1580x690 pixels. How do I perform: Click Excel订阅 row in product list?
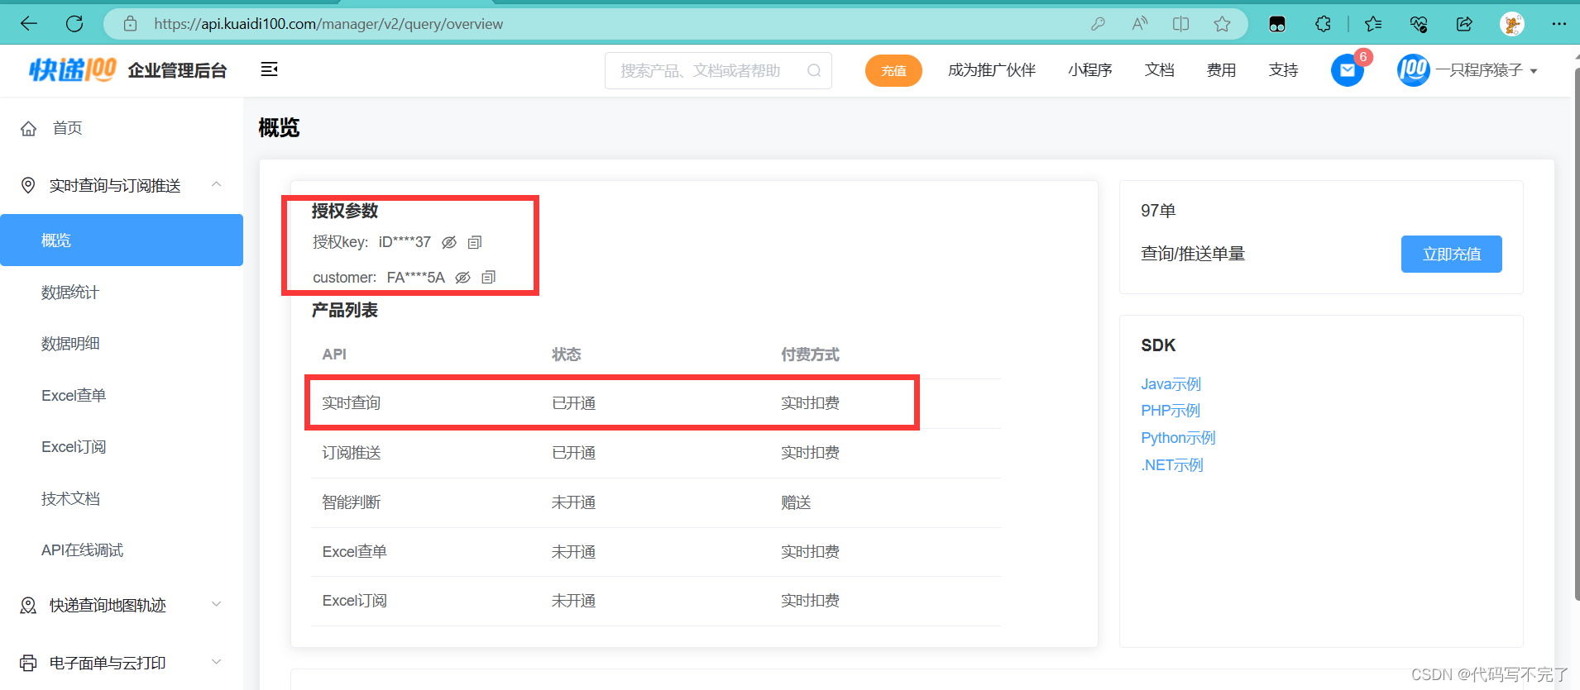656,601
